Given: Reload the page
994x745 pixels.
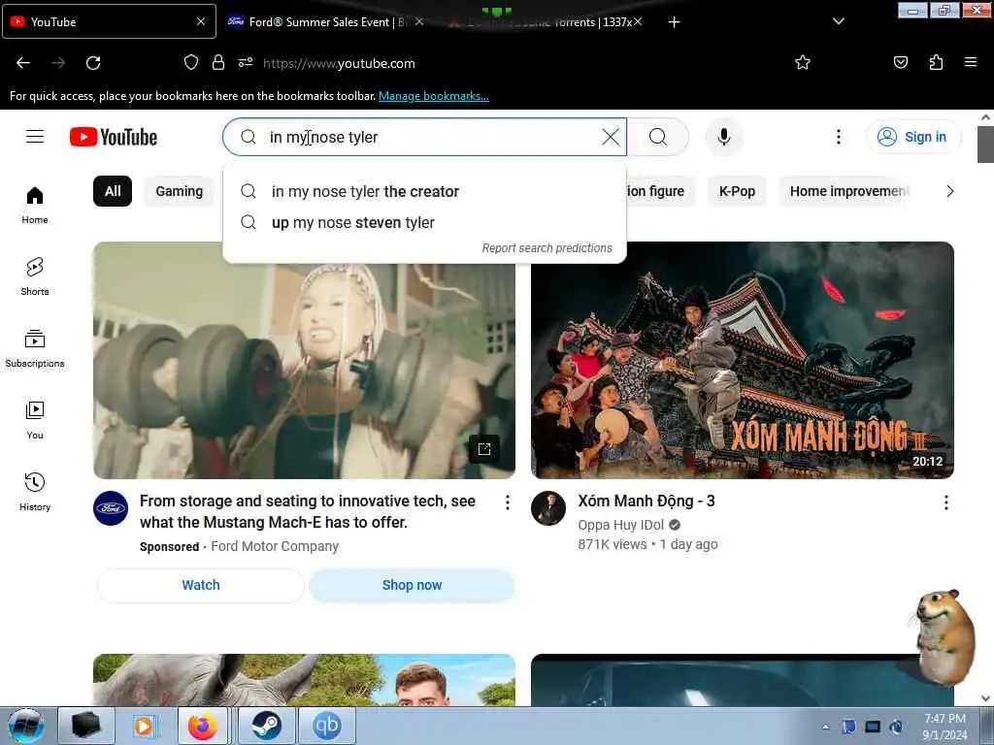Looking at the screenshot, I should pyautogui.click(x=93, y=63).
